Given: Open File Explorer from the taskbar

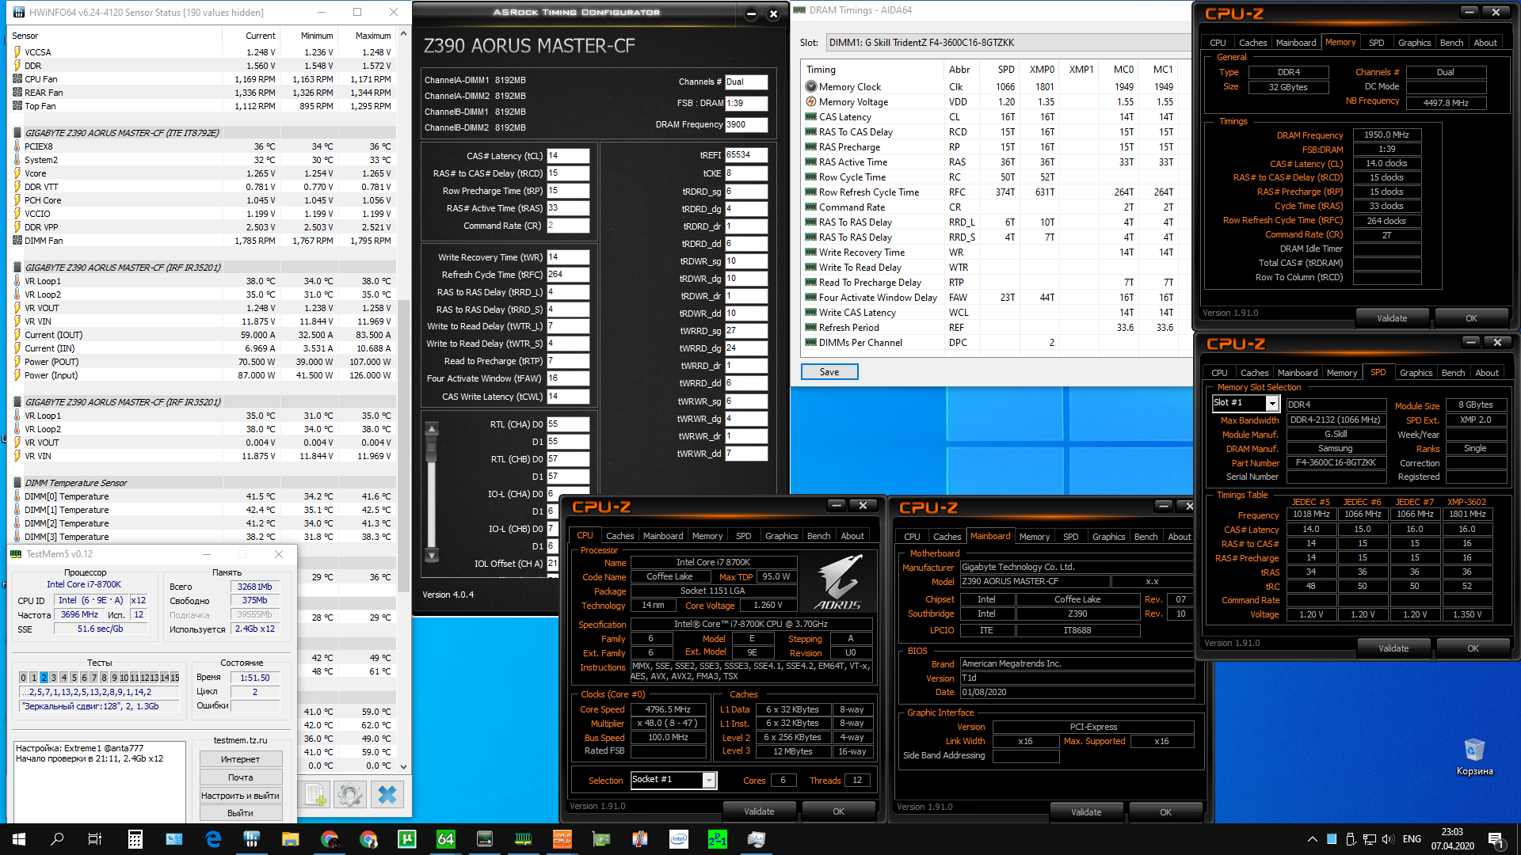Looking at the screenshot, I should coord(290,839).
